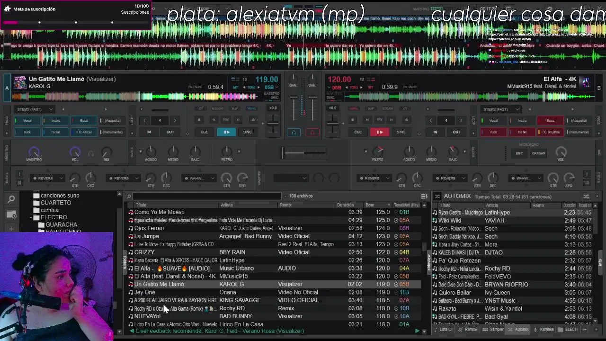
Task: Toggle Kick stem pad on deck A
Action: 27,132
